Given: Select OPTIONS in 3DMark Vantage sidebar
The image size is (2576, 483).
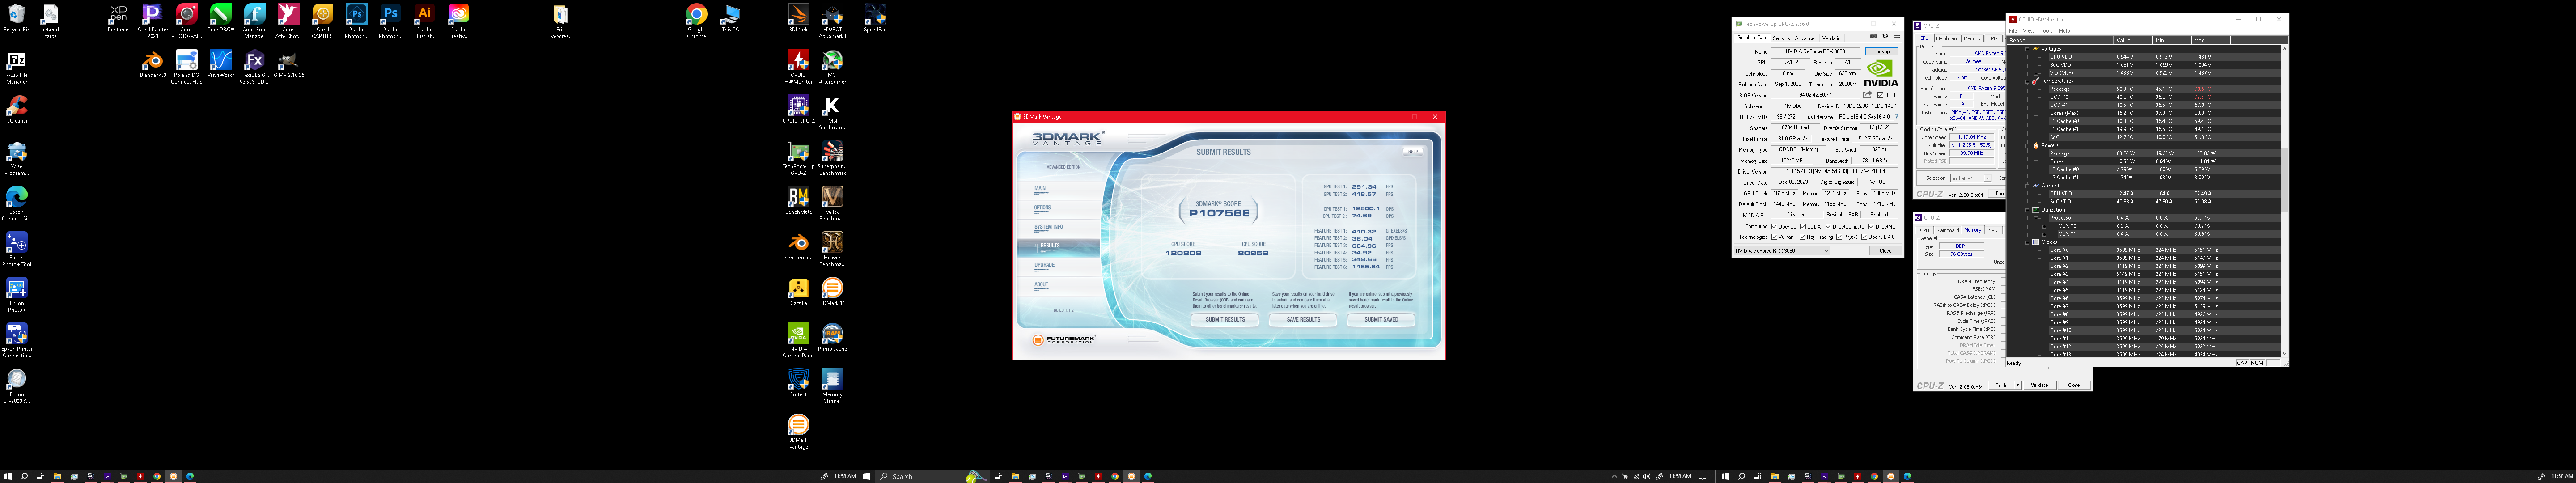Looking at the screenshot, I should click(1043, 208).
